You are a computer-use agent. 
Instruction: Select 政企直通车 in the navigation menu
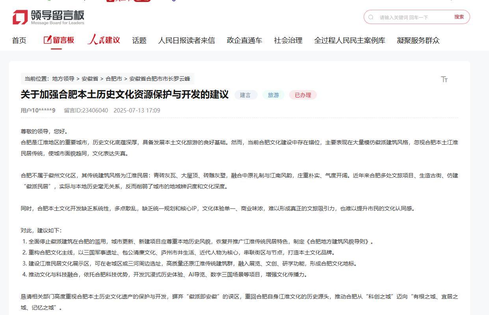244,41
